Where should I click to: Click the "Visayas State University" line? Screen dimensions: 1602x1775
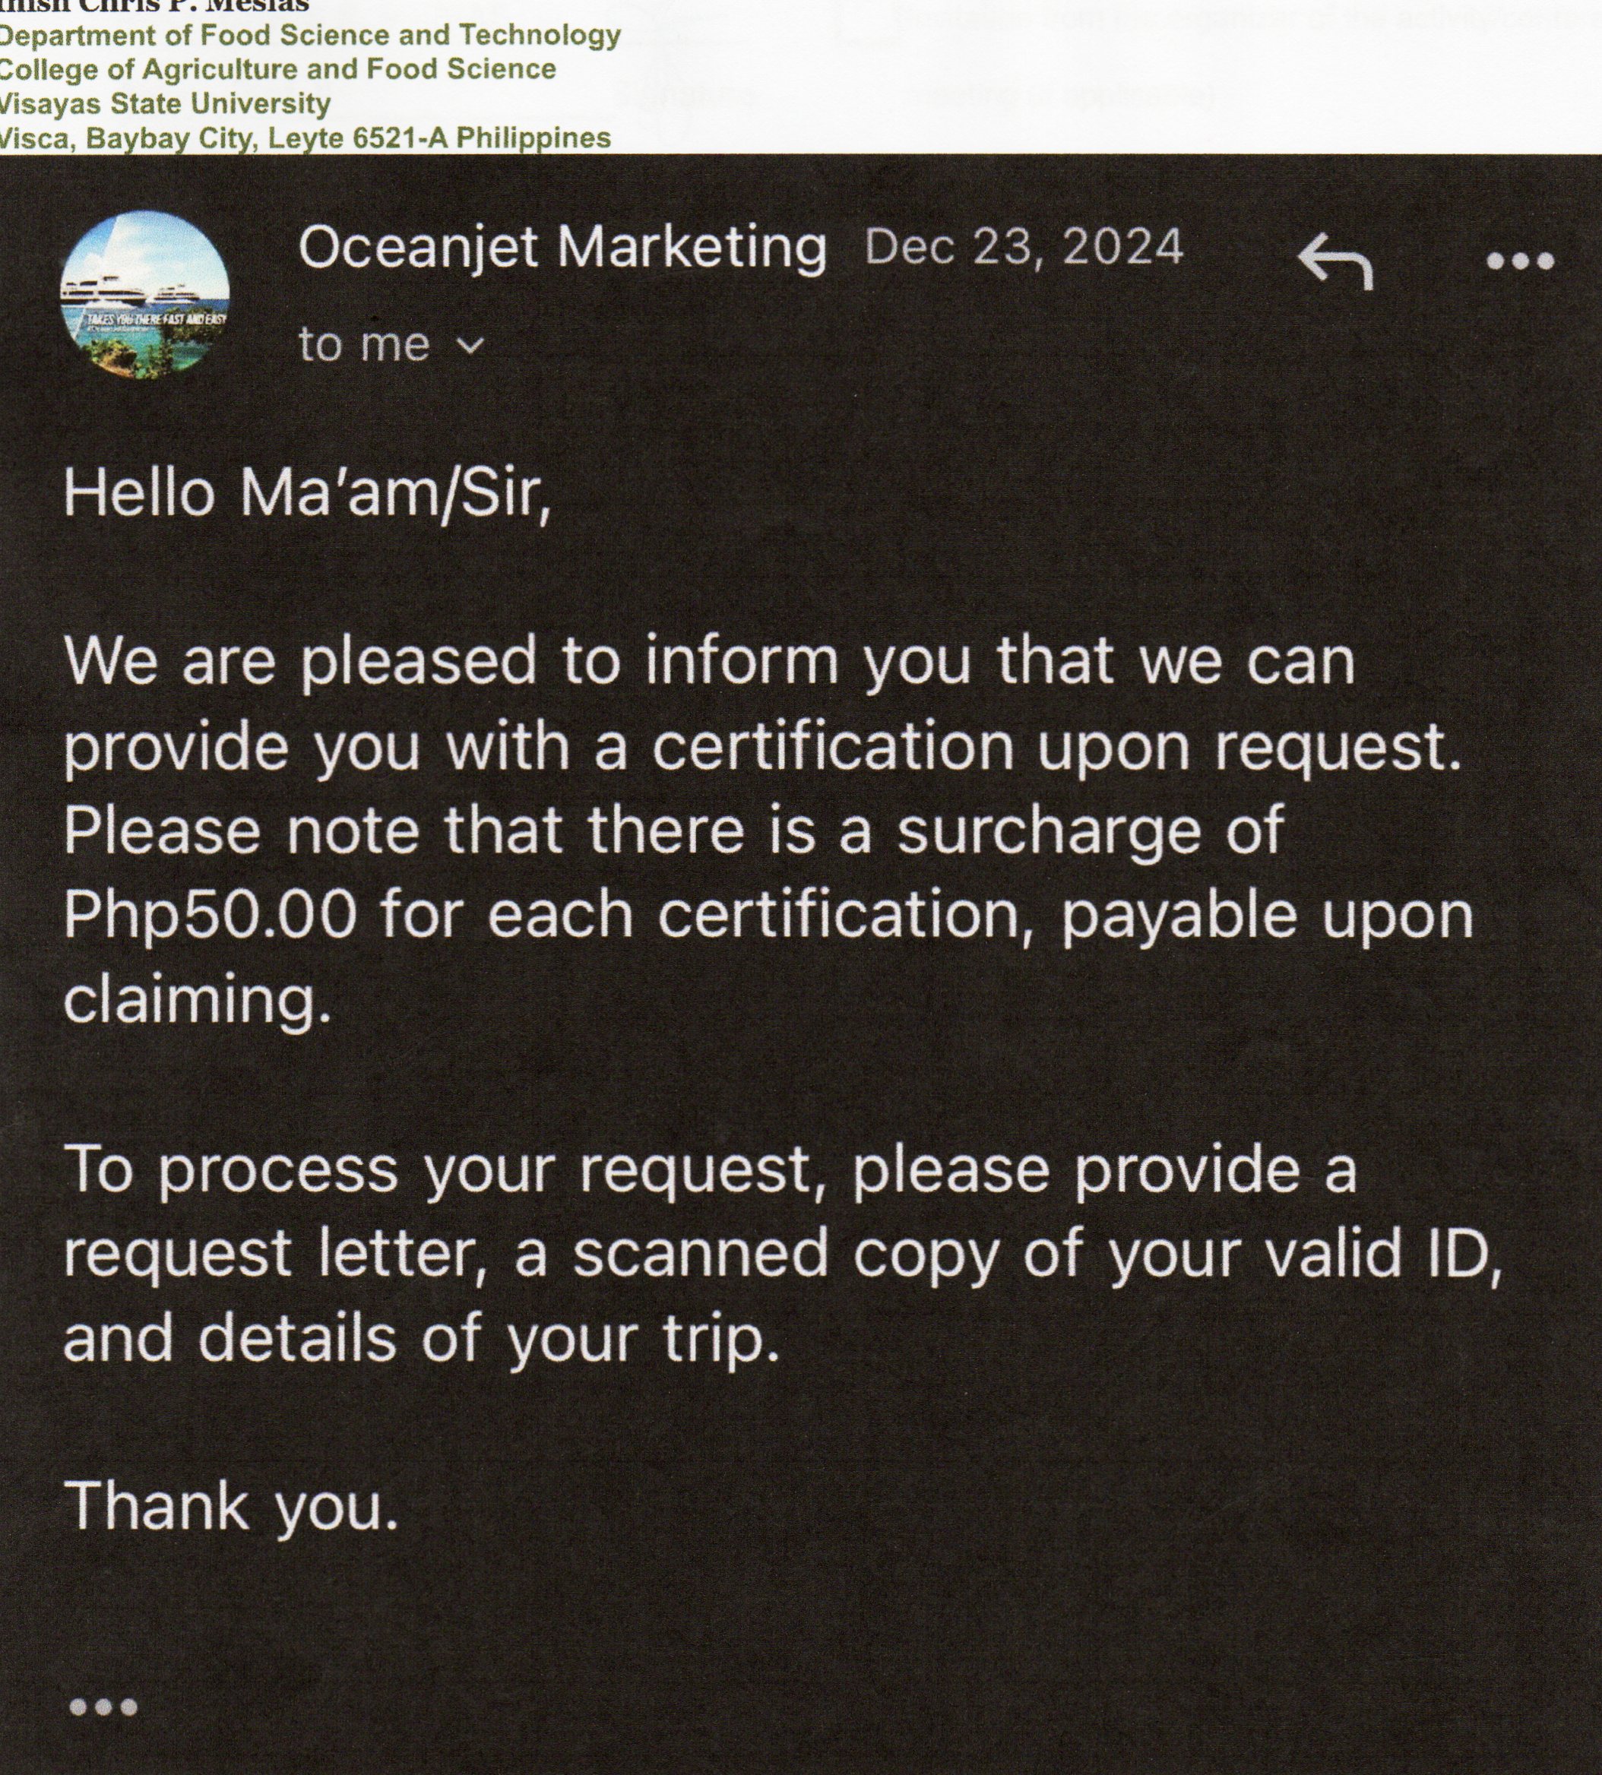[165, 104]
